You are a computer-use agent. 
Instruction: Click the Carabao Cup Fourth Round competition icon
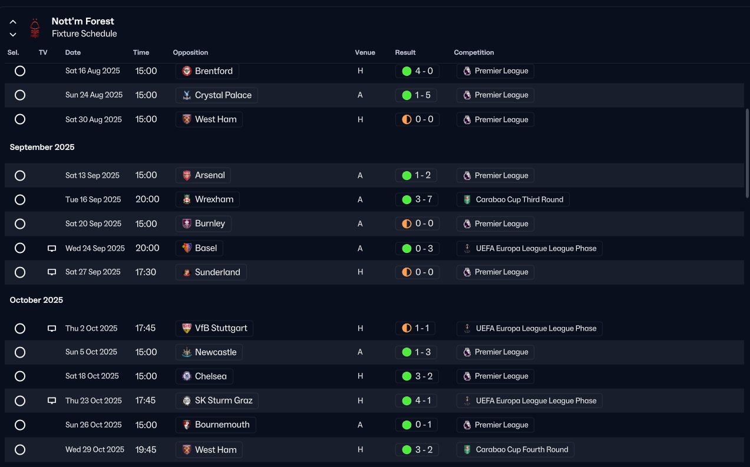click(467, 449)
